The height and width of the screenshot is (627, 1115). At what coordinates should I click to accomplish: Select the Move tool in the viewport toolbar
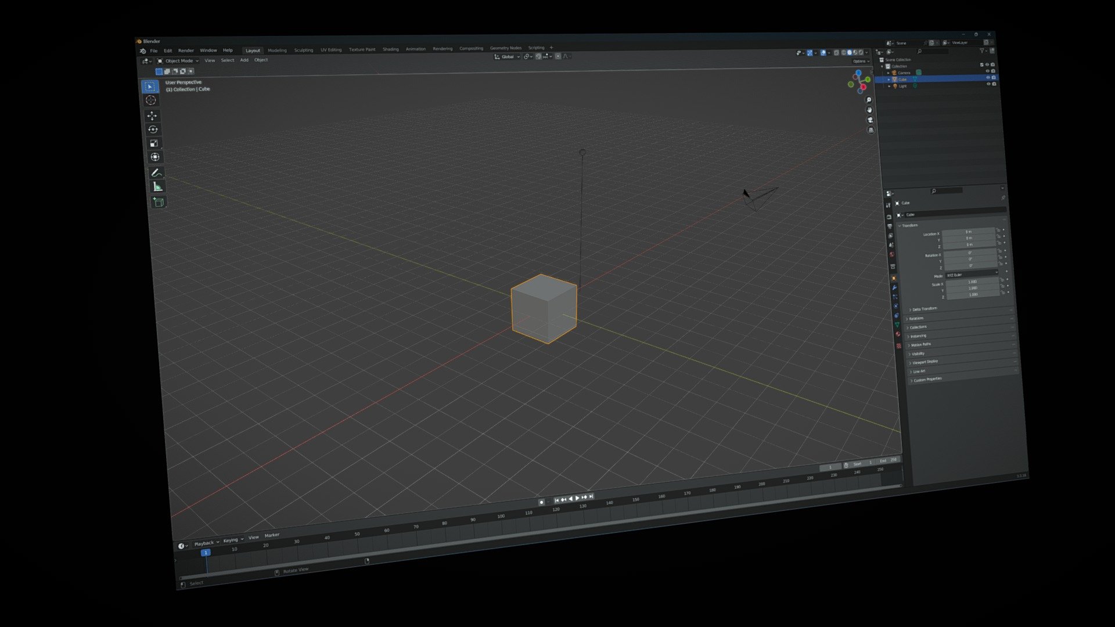152,116
